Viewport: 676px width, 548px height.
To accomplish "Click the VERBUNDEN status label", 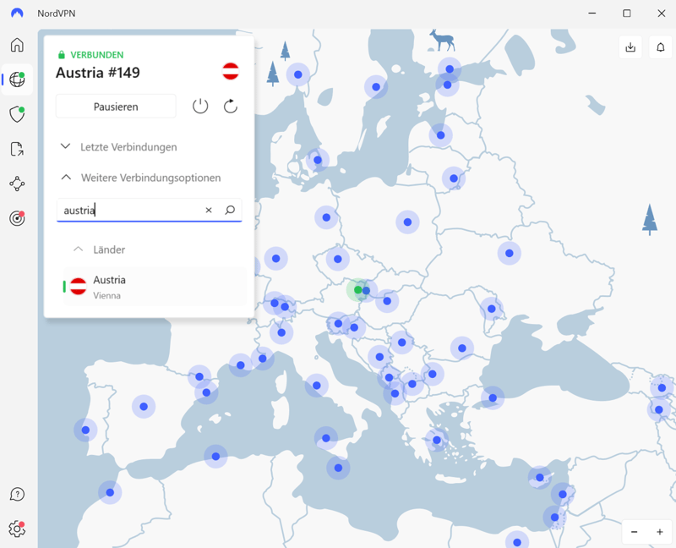I will point(97,55).
